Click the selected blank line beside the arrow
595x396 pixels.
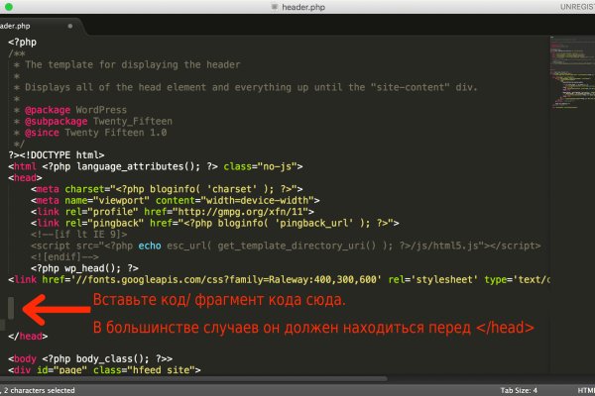12,308
